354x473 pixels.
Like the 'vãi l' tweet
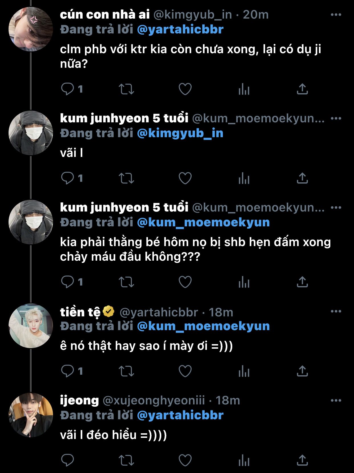(x=185, y=178)
